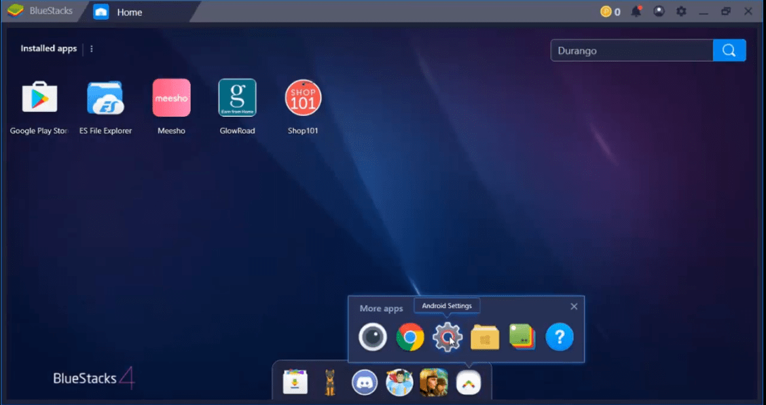Screen dimensions: 766x405
Task: Open the warrior game icon in dock
Action: click(434, 382)
